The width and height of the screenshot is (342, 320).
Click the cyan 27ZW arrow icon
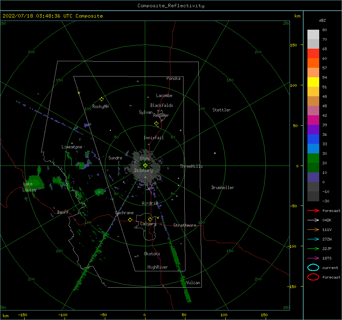[313, 239]
